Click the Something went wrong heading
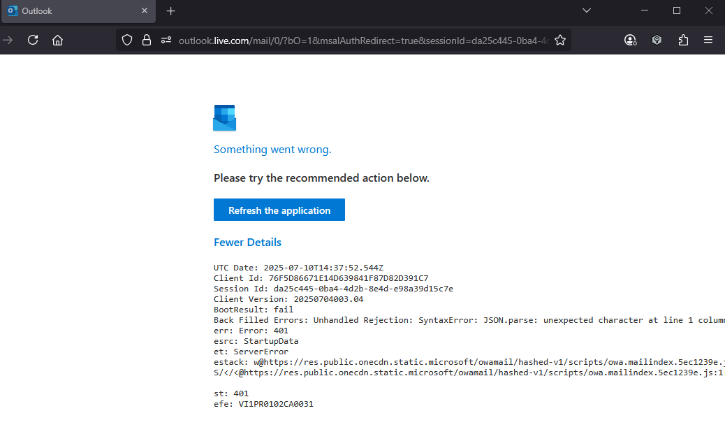The width and height of the screenshot is (725, 448). click(x=272, y=150)
